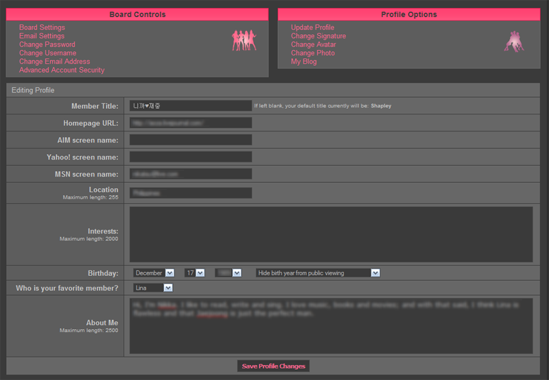Image resolution: width=549 pixels, height=380 pixels.
Task: Select Change Password link
Action: pyautogui.click(x=47, y=45)
